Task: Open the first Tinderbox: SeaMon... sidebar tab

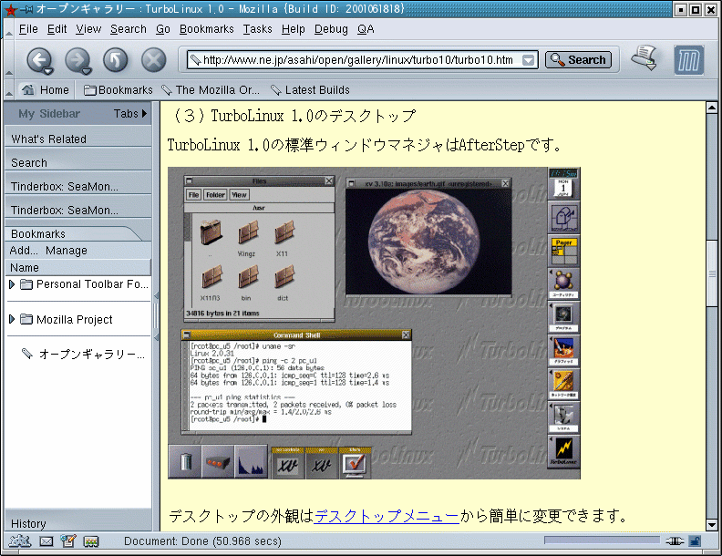Action: click(x=77, y=187)
